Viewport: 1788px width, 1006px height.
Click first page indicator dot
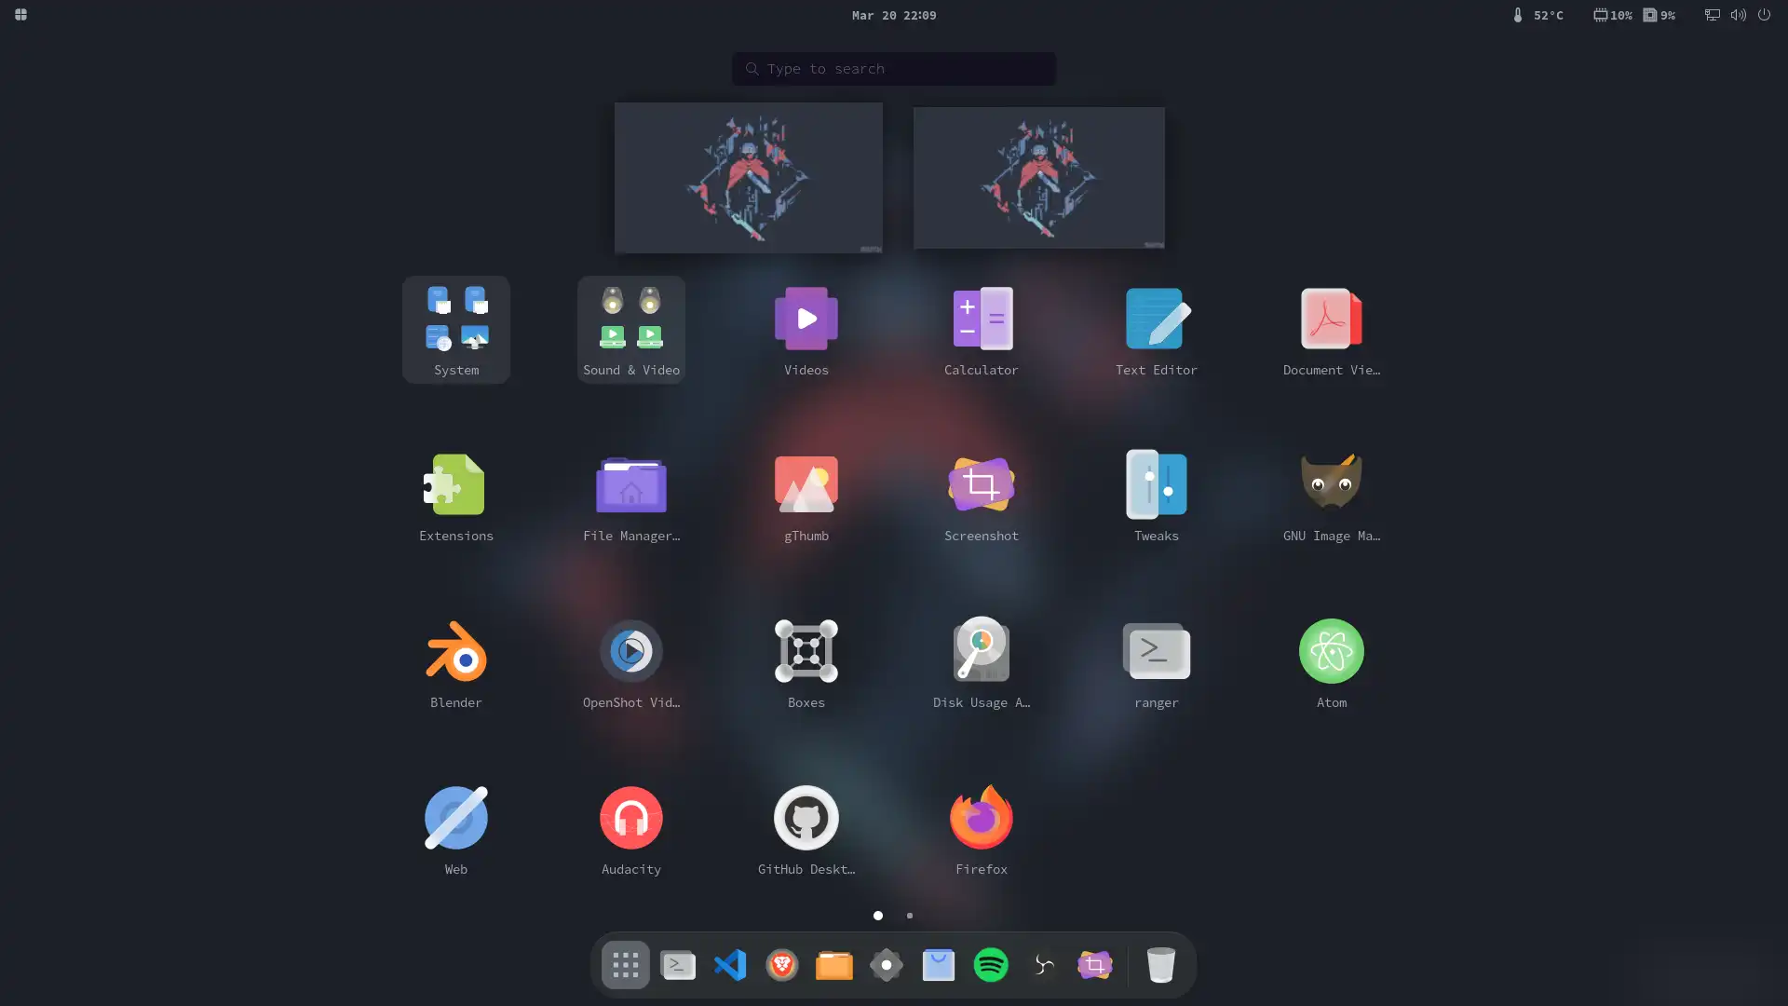[x=878, y=915]
